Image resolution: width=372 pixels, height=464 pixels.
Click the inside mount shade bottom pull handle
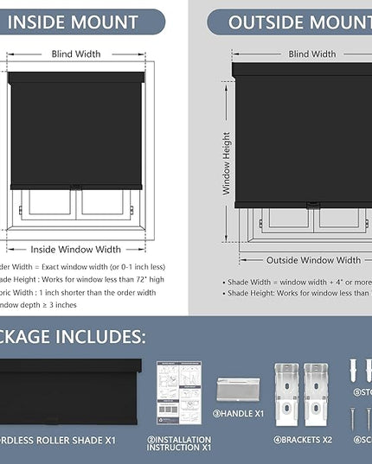[x=76, y=187]
